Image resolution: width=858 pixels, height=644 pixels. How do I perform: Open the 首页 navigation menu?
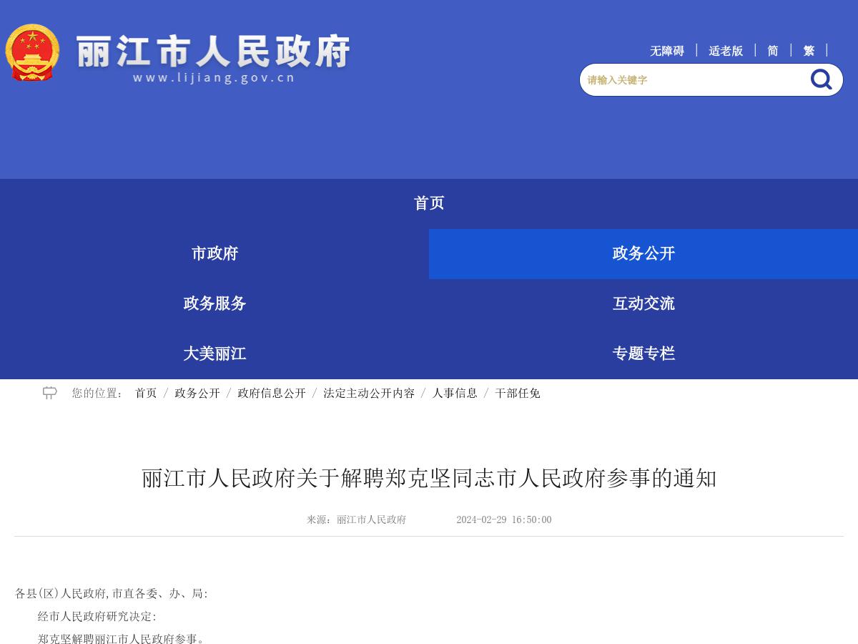429,203
